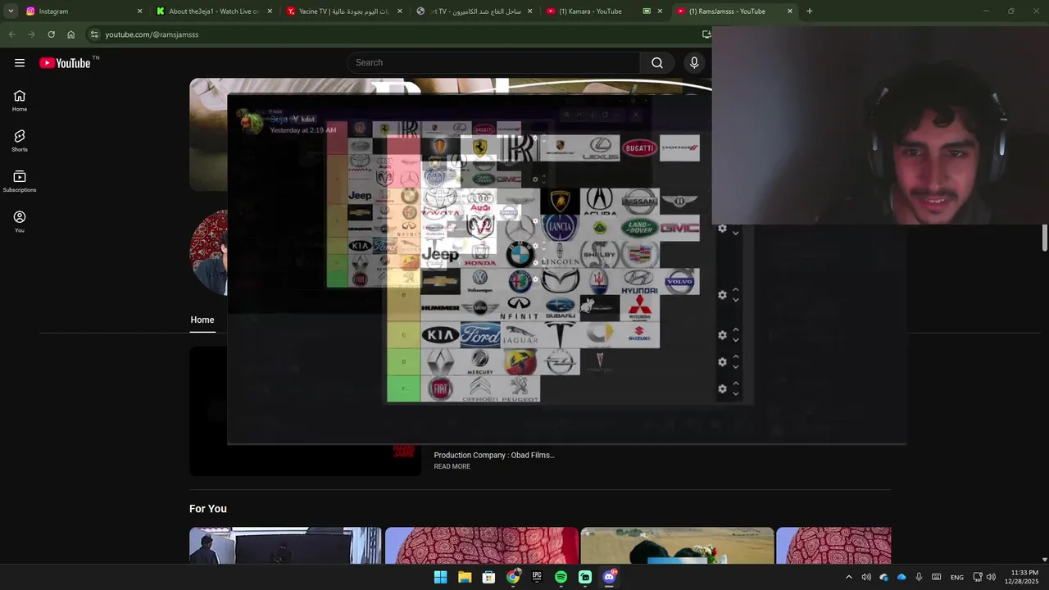Viewport: 1049px width, 590px height.
Task: Select the Dodge logo in the top tier
Action: 679,147
